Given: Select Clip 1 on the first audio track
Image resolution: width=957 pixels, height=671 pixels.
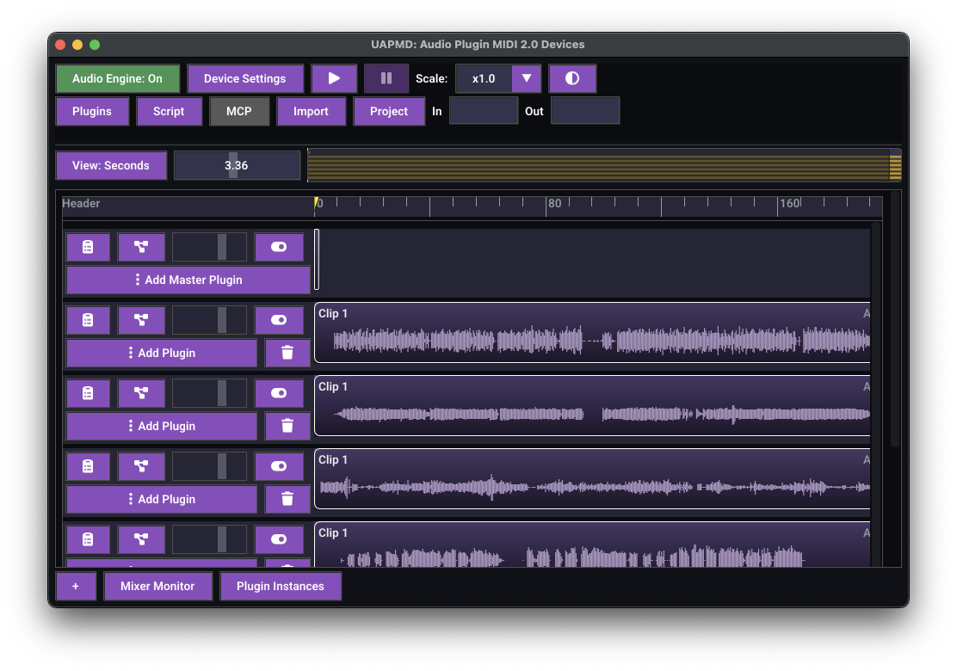Looking at the screenshot, I should click(592, 332).
